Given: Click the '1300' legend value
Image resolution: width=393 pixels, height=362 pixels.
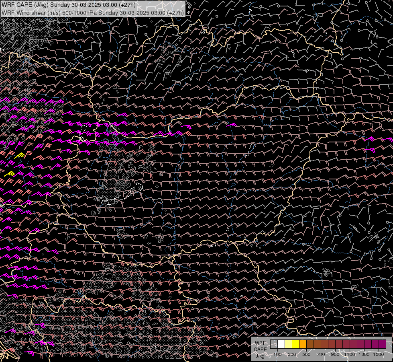Looking at the screenshot, I should tap(364, 354).
